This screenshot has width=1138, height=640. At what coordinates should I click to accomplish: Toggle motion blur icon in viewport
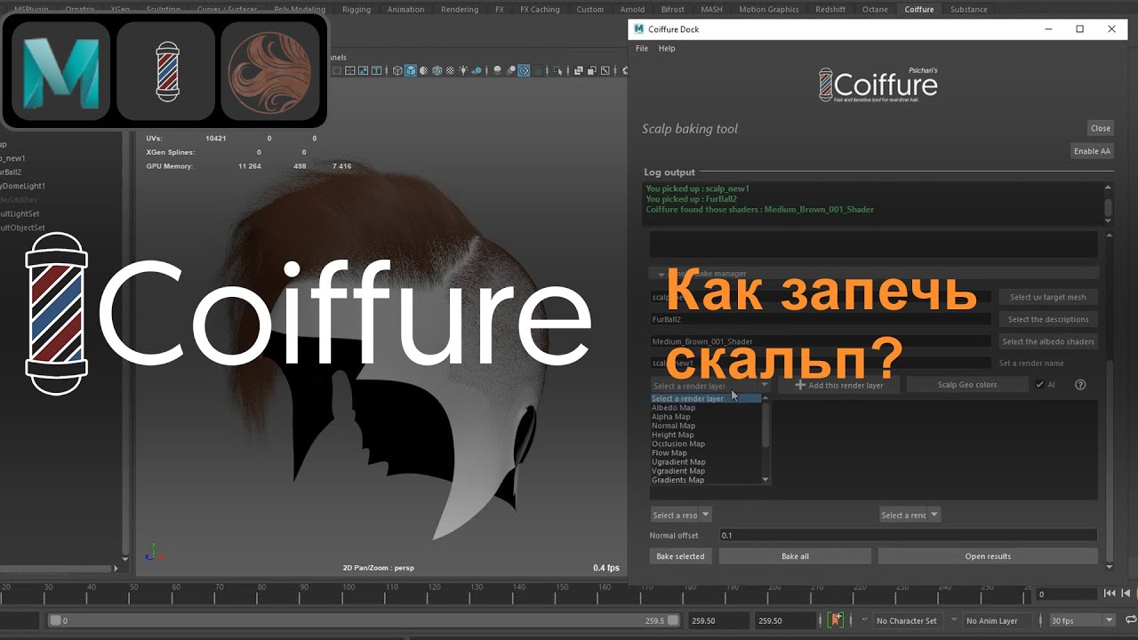click(x=510, y=70)
